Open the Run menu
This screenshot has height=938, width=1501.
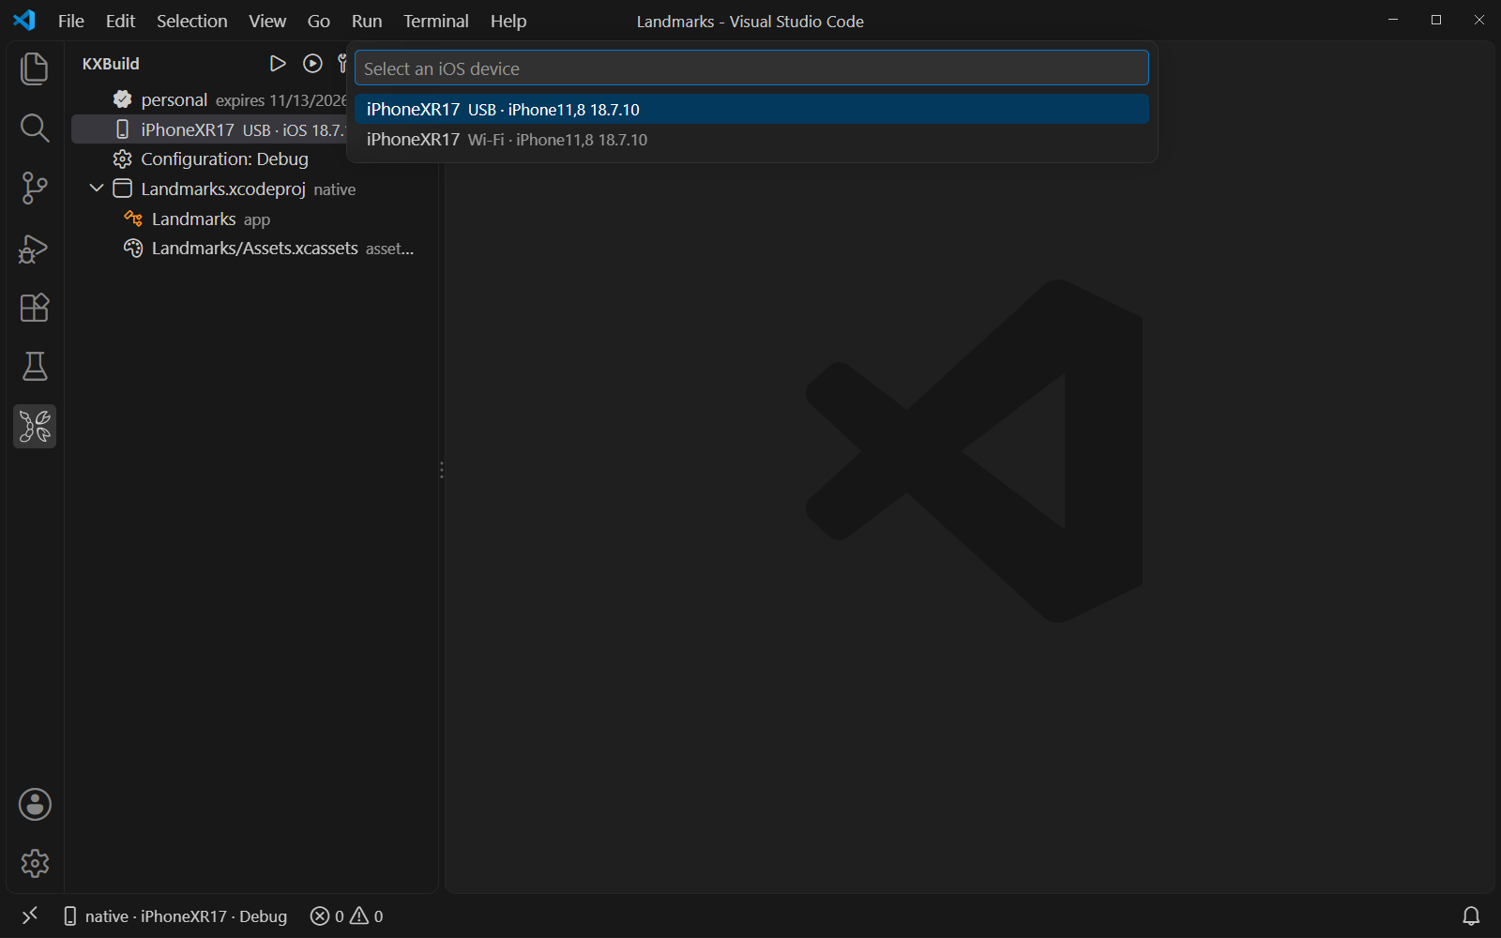click(x=367, y=21)
